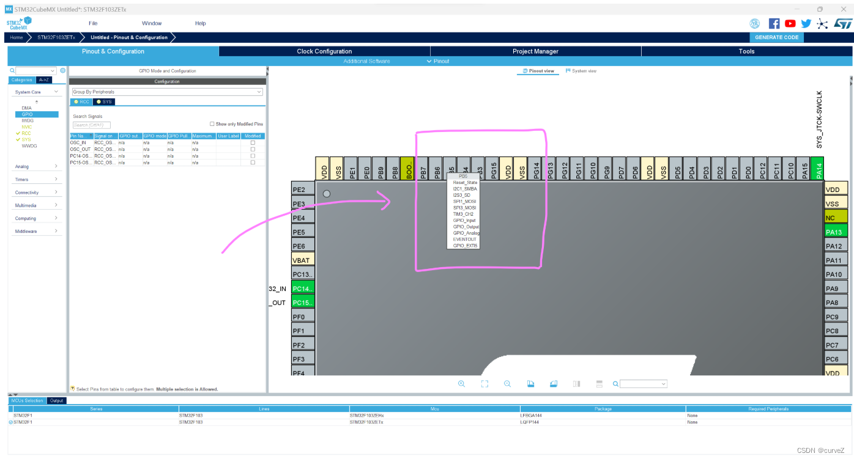Open Additional Software
The image size is (854, 459).
366,61
